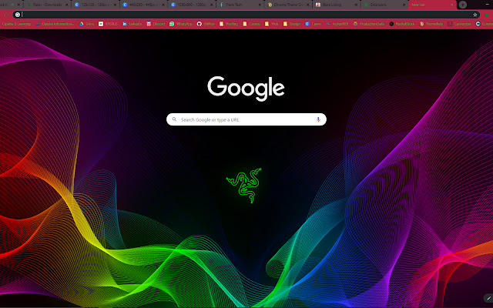Click the magnifier icon in the search box

pos(174,119)
